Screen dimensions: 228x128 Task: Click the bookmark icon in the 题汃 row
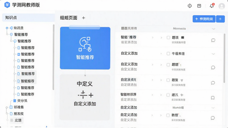213,98
